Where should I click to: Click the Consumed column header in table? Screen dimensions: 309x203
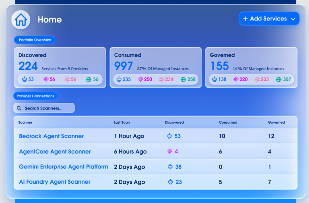click(228, 122)
